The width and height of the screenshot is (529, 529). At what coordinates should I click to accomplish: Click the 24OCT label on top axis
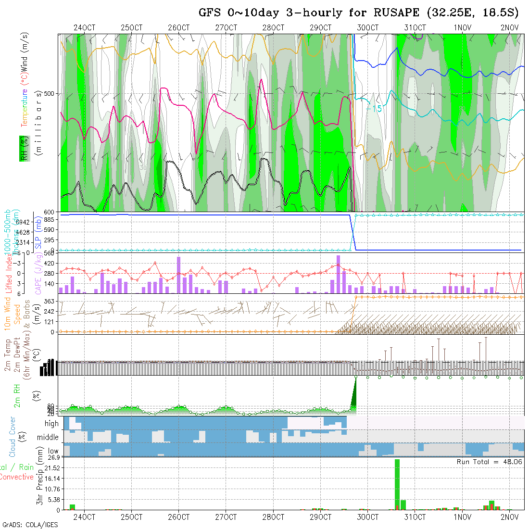pos(85,28)
